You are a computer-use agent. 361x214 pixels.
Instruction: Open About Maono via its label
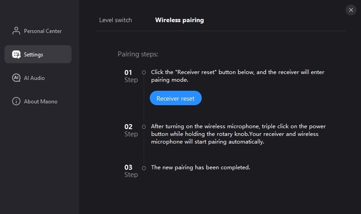(41, 102)
